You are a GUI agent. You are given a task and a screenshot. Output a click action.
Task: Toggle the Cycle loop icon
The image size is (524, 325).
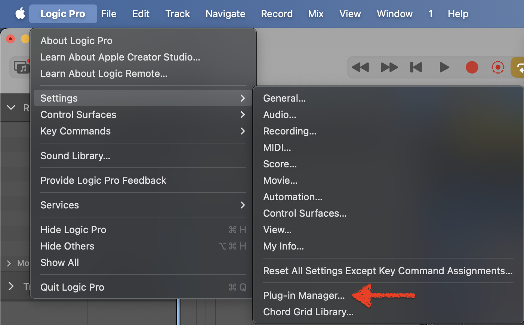(520, 67)
